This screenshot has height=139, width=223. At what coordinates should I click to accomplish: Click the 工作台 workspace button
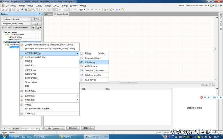36,19
